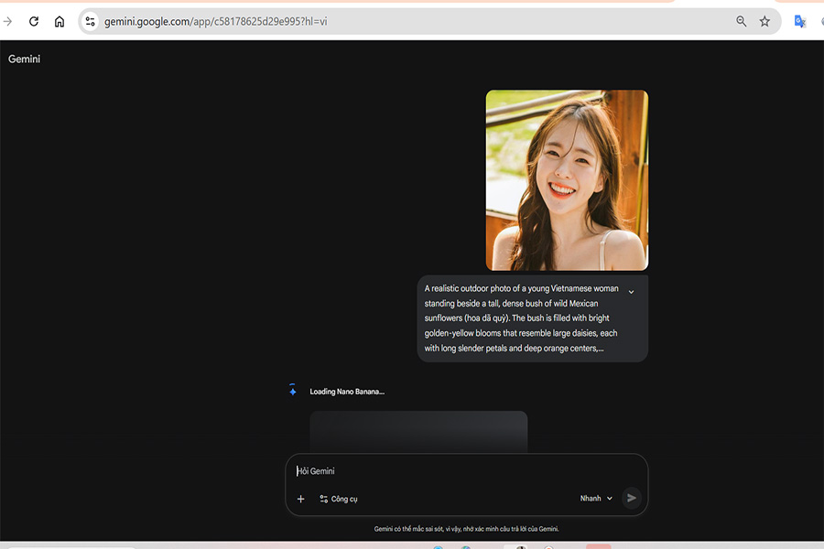Click the zoom magnifier icon in address bar
The width and height of the screenshot is (824, 549).
(741, 21)
